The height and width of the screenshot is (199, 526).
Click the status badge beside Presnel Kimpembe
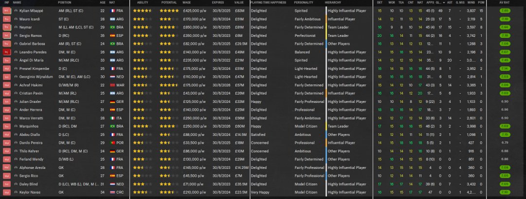7,68
